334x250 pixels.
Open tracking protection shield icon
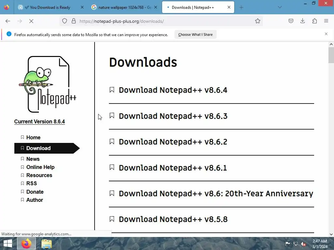coord(65,21)
